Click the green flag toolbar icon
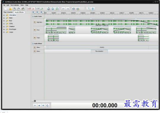Screen dimensions: 160x113 pyautogui.click(x=41, y=9)
